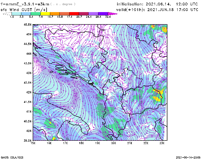Click the "42.5N" latitude label
Viewport: 206px width, 159px height.
pos(28,83)
